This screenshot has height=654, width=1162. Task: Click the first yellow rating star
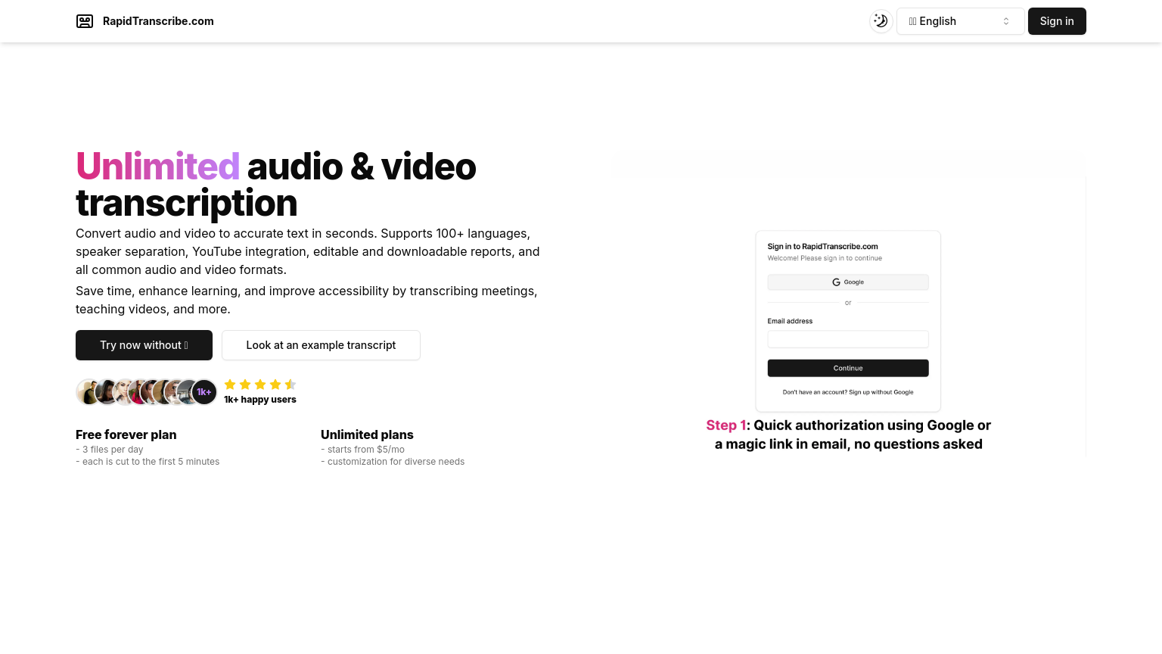coord(230,385)
